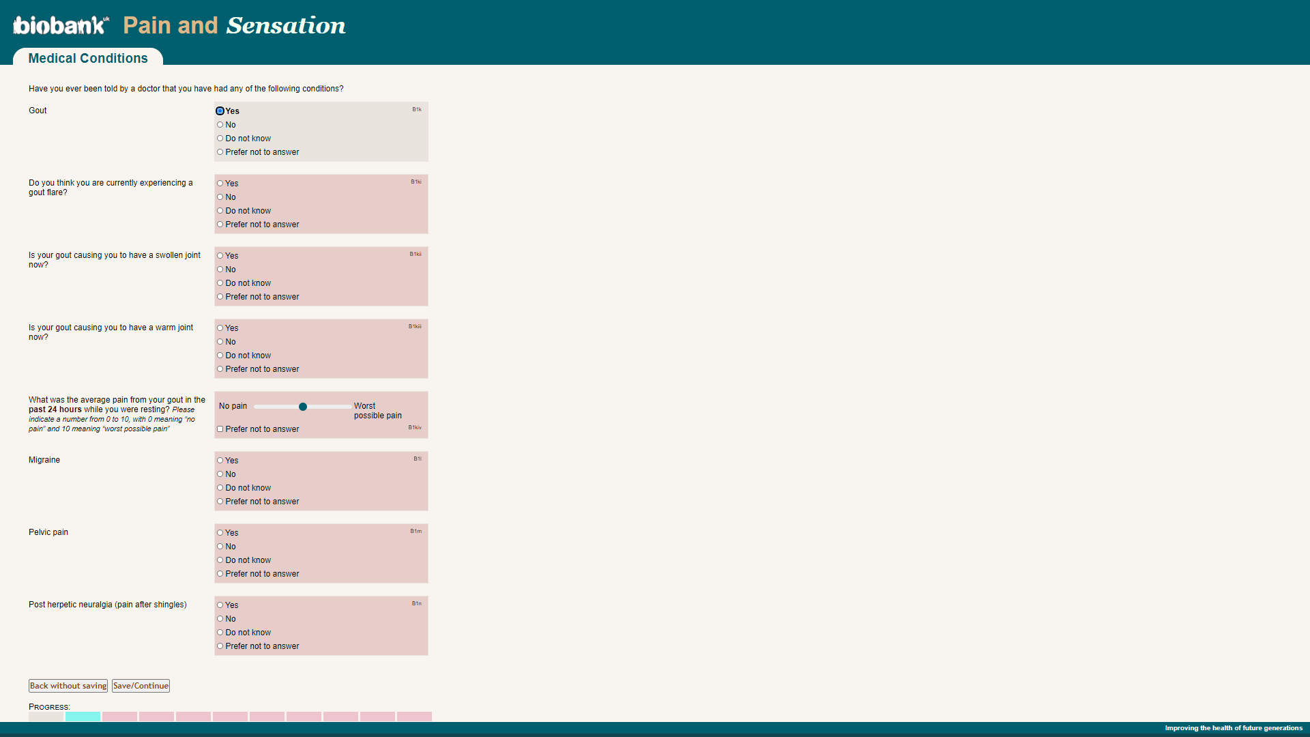Viewport: 1310px width, 737px height.
Task: Click the cyan current progress segment
Action: click(x=83, y=717)
